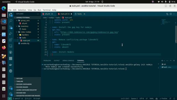Click the open changes icon in editor toolbar
The image size is (177, 100).
click(x=167, y=14)
